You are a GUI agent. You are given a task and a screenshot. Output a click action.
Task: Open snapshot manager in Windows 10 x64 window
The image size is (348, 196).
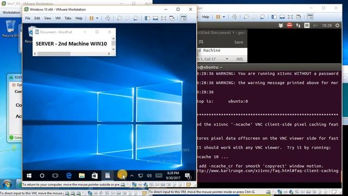tap(135, 18)
